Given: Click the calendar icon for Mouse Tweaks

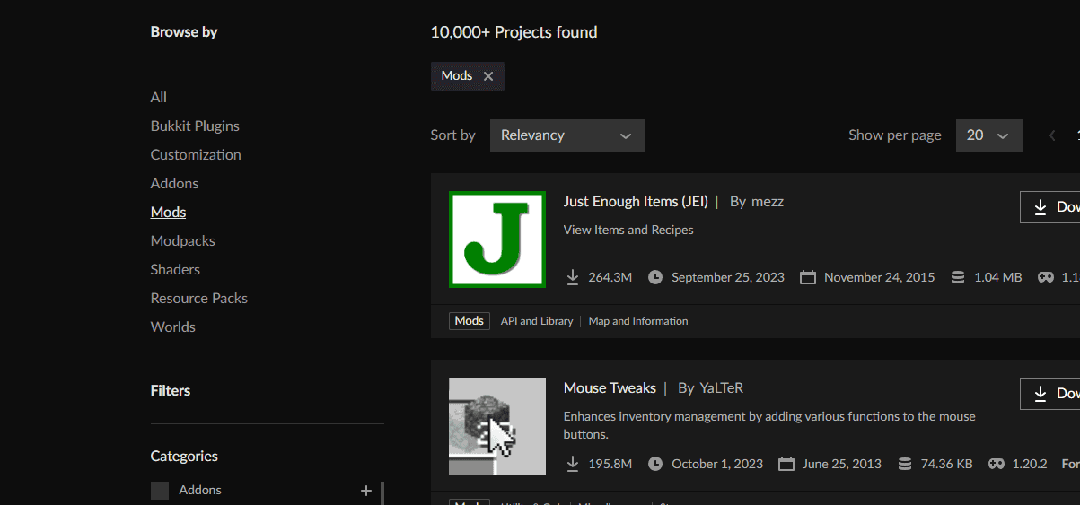Looking at the screenshot, I should coord(786,464).
